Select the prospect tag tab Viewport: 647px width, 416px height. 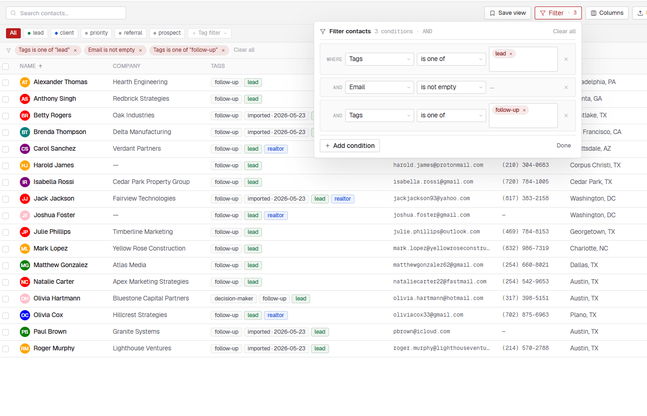[x=167, y=33]
